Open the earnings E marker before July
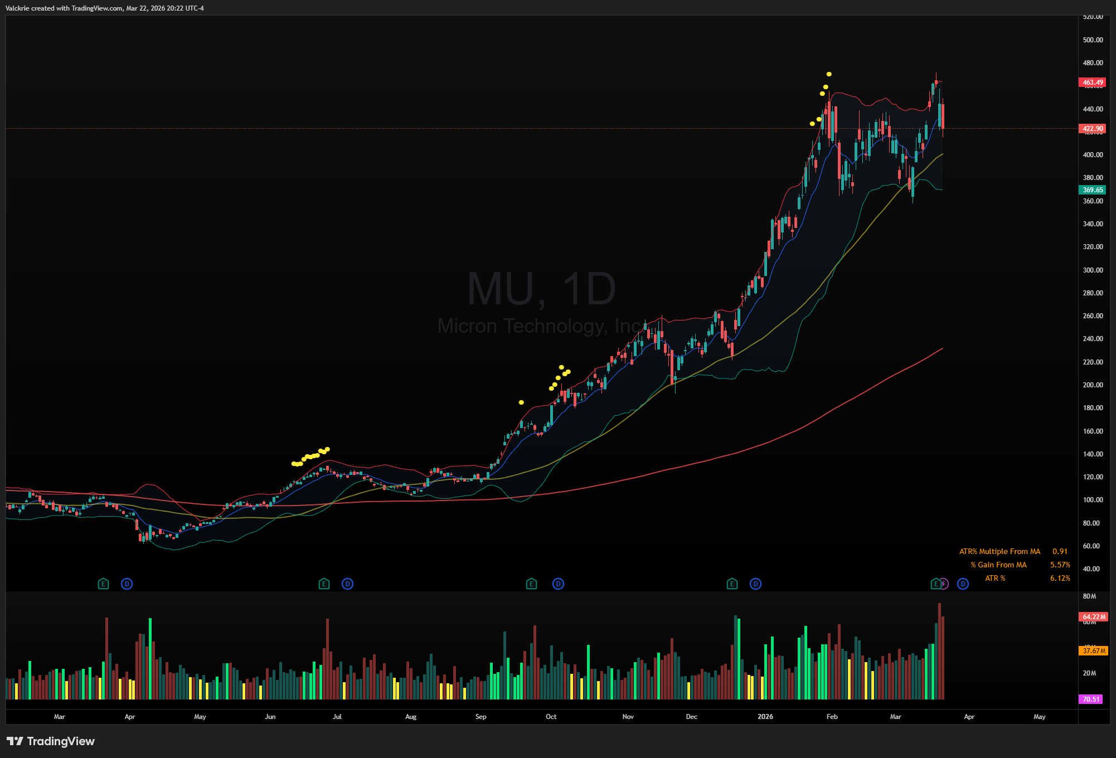The height and width of the screenshot is (758, 1116). pyautogui.click(x=324, y=584)
